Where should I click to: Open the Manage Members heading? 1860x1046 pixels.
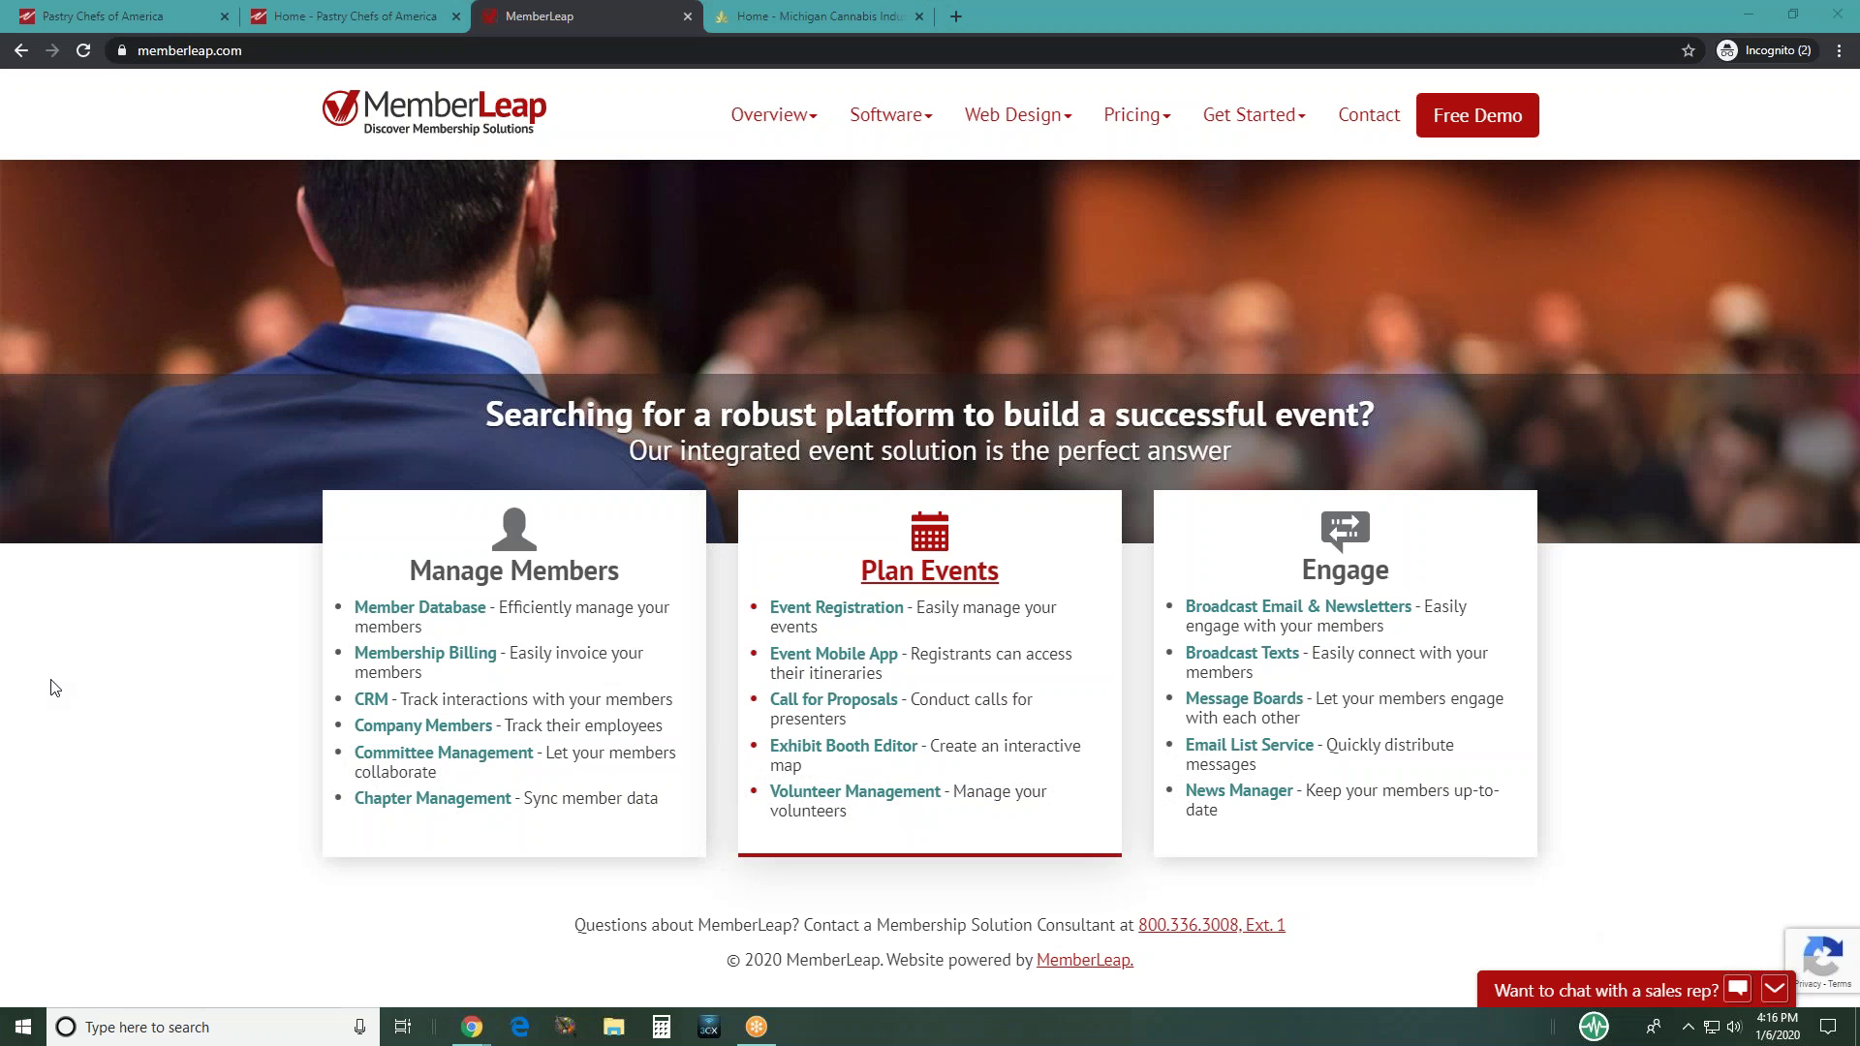click(x=513, y=570)
